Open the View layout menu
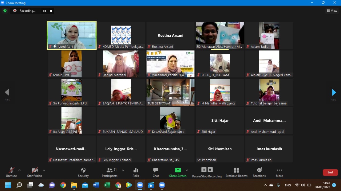This screenshot has width=341, height=191. pyautogui.click(x=332, y=11)
